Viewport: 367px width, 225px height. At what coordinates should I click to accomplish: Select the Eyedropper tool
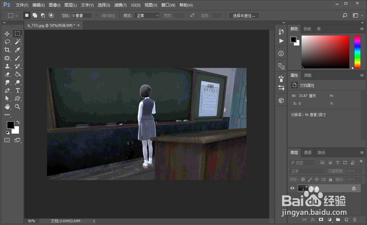tap(18, 50)
